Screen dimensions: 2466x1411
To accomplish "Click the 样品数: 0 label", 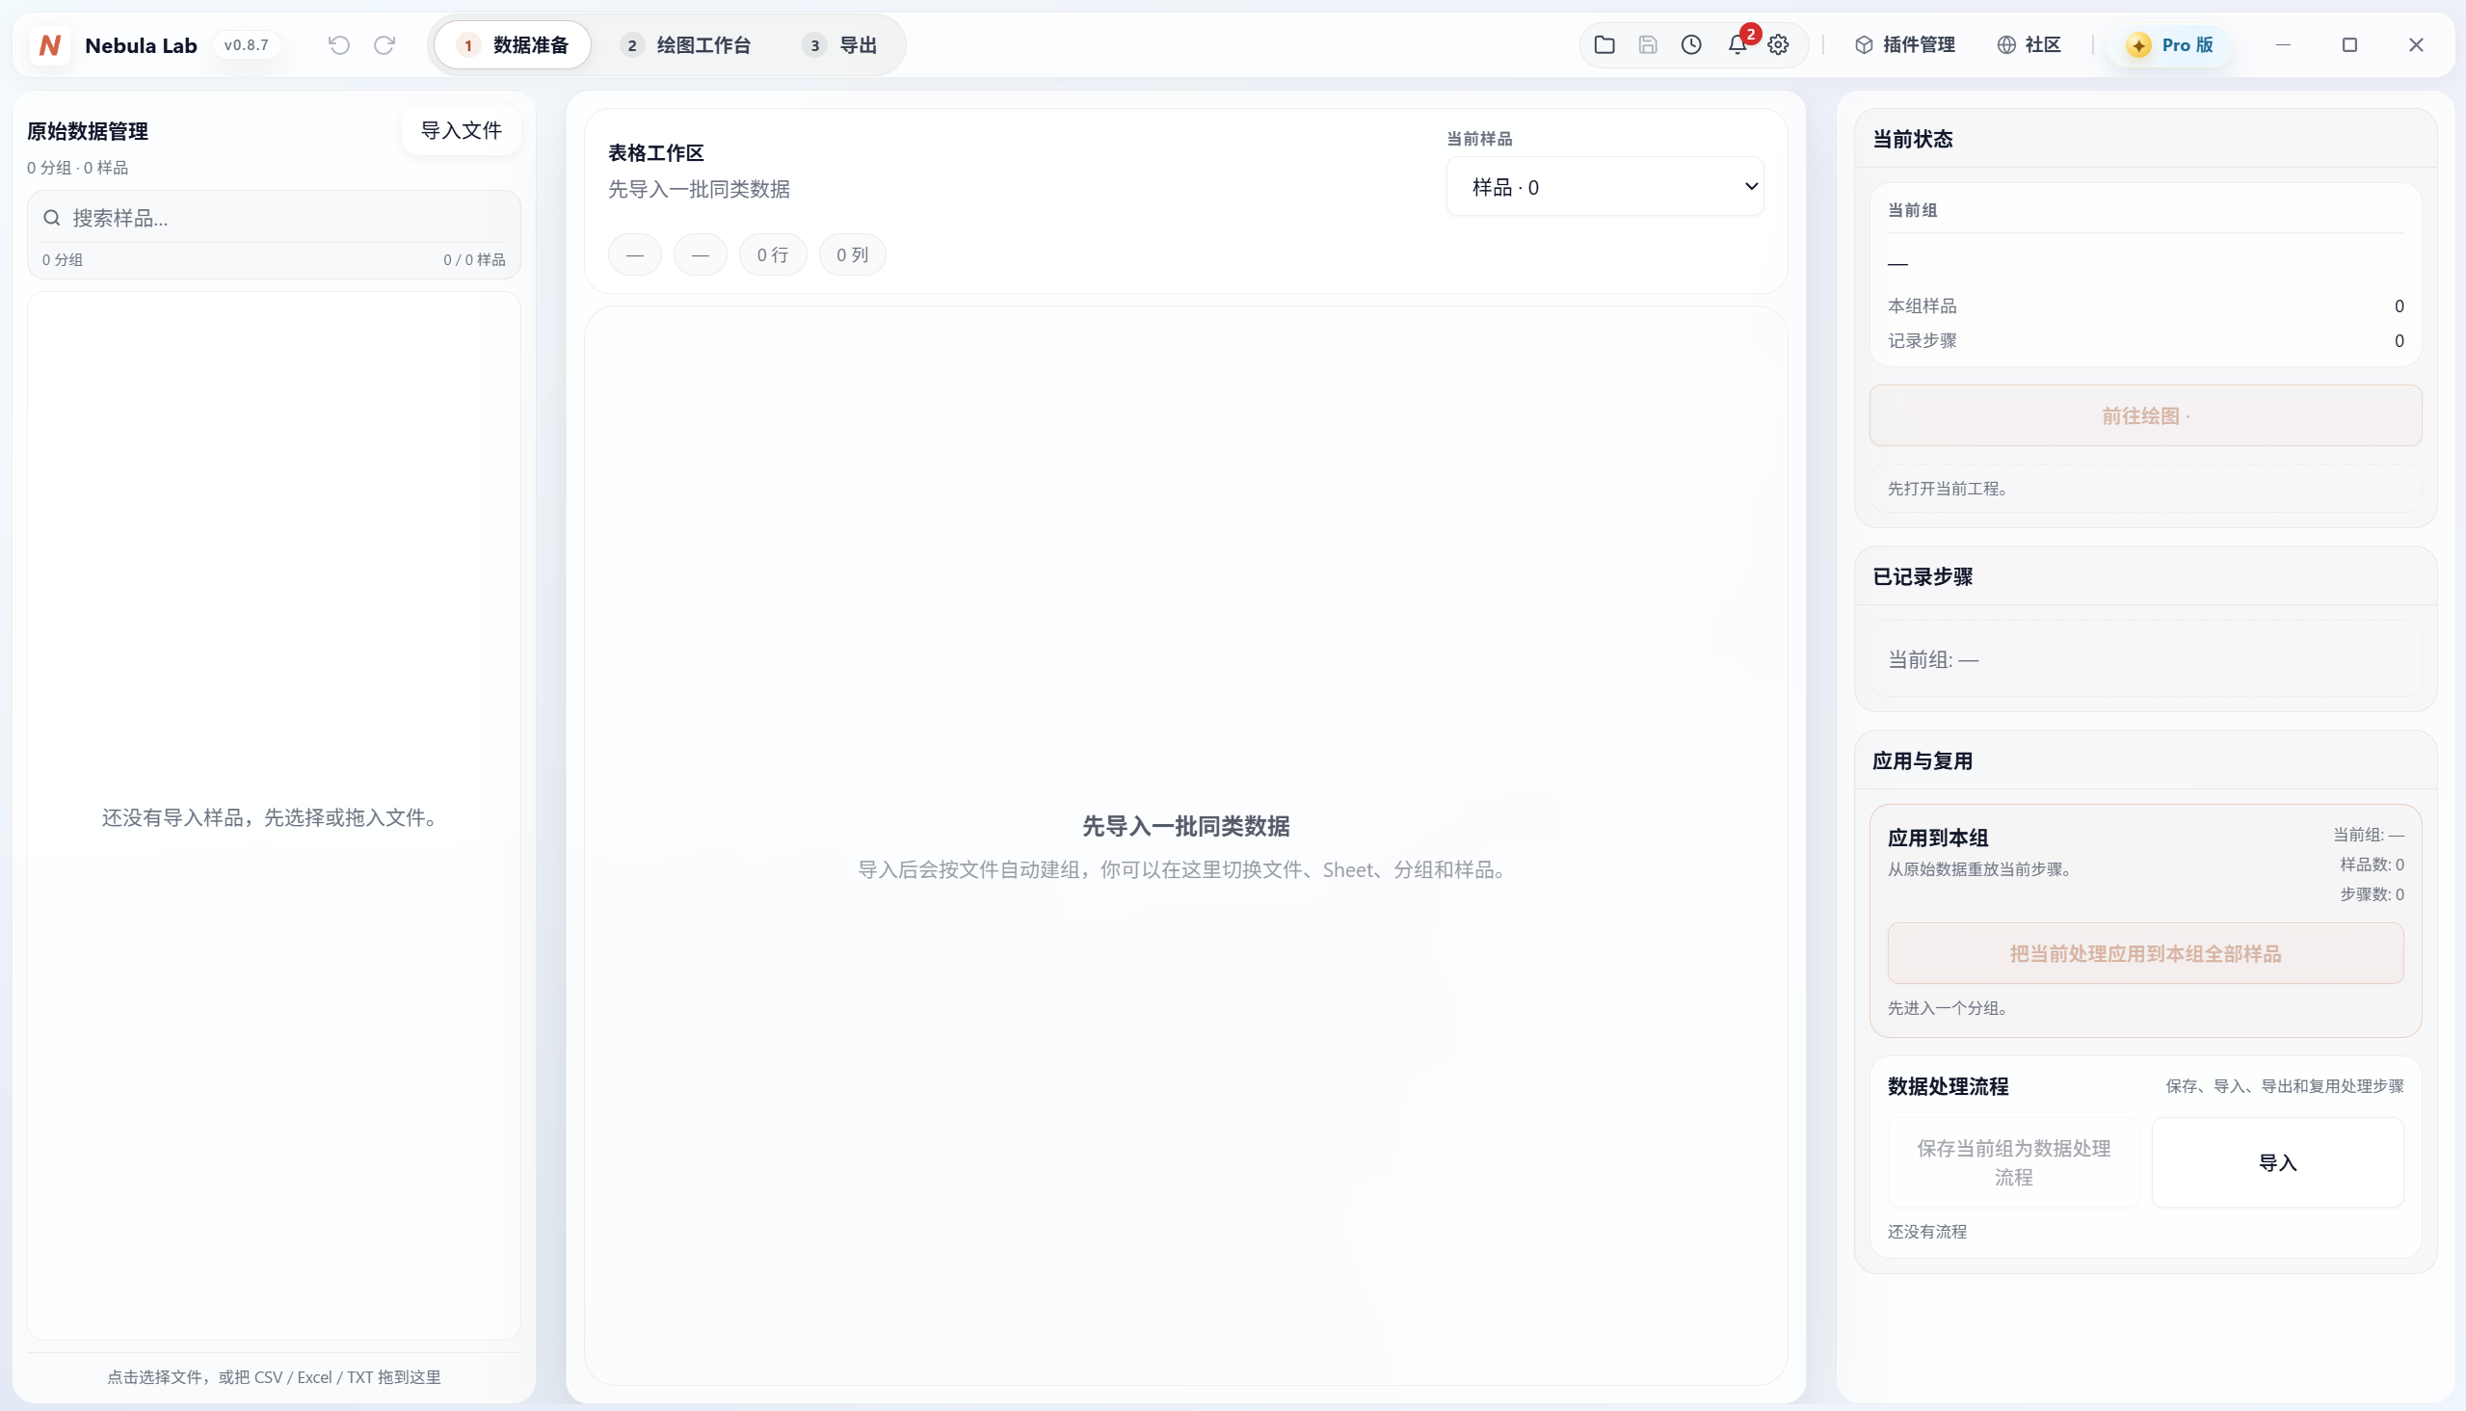I will click(x=2372, y=865).
